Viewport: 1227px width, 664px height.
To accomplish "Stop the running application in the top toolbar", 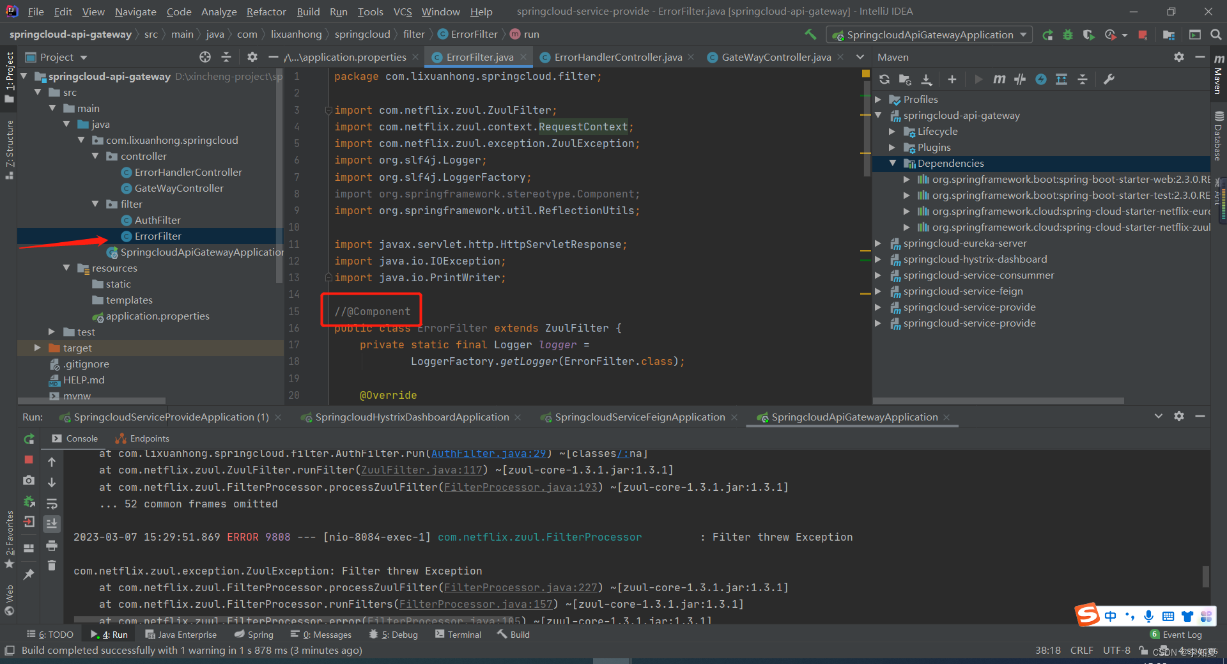I will [1143, 35].
